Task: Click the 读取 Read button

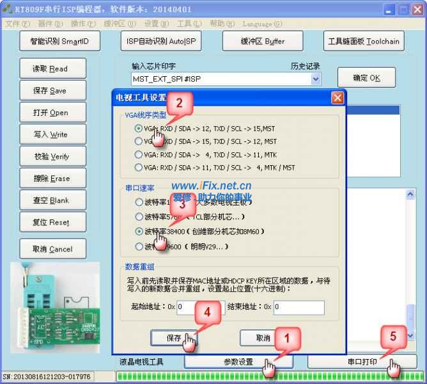Action: pyautogui.click(x=50, y=69)
